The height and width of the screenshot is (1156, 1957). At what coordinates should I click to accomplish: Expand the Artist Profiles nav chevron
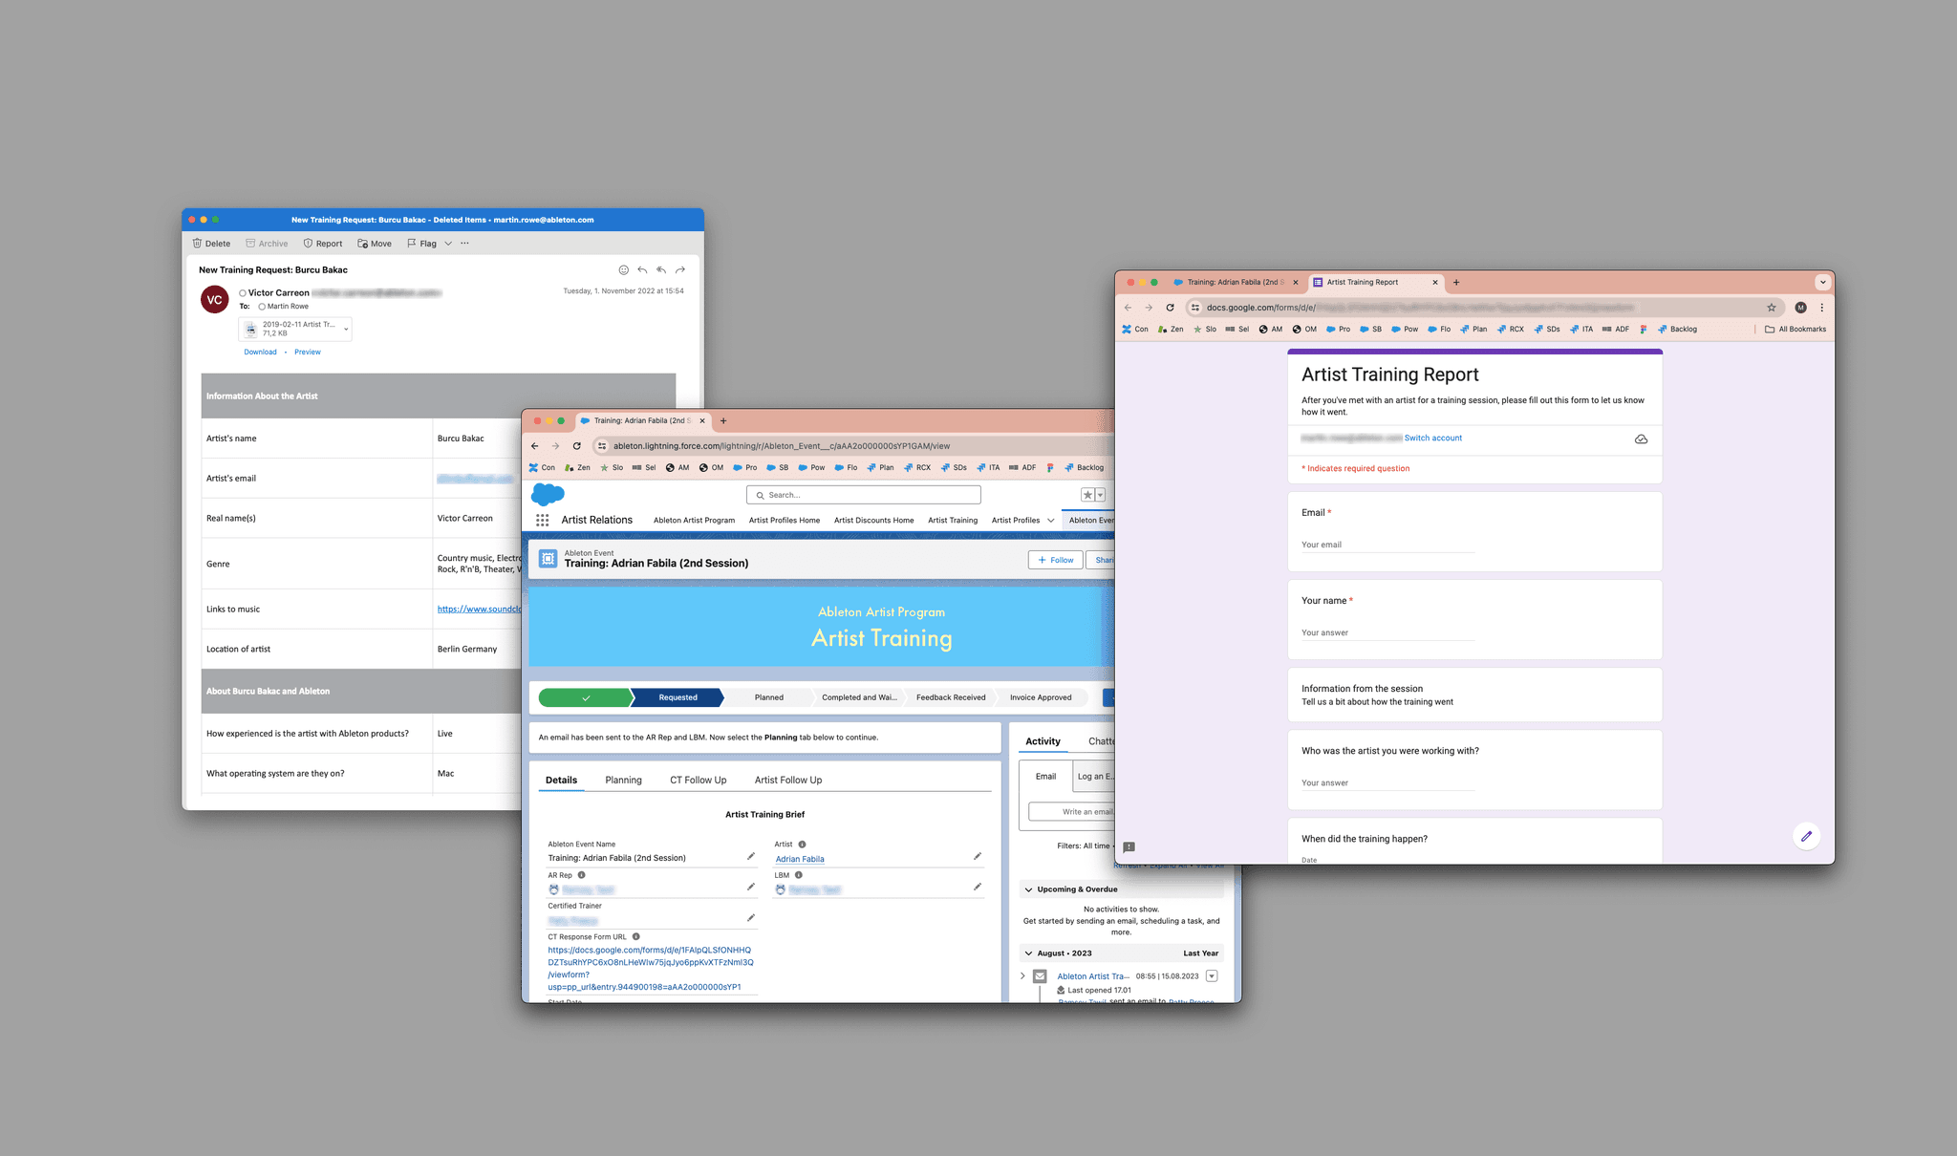tap(1051, 521)
